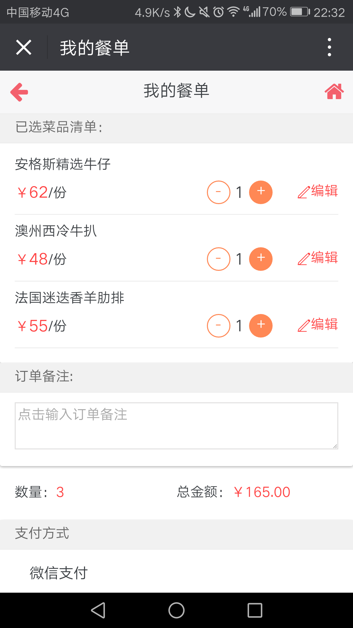This screenshot has height=628, width=353.
Task: Increase quantity of 澳州西冷牛扒
Action: tap(261, 259)
